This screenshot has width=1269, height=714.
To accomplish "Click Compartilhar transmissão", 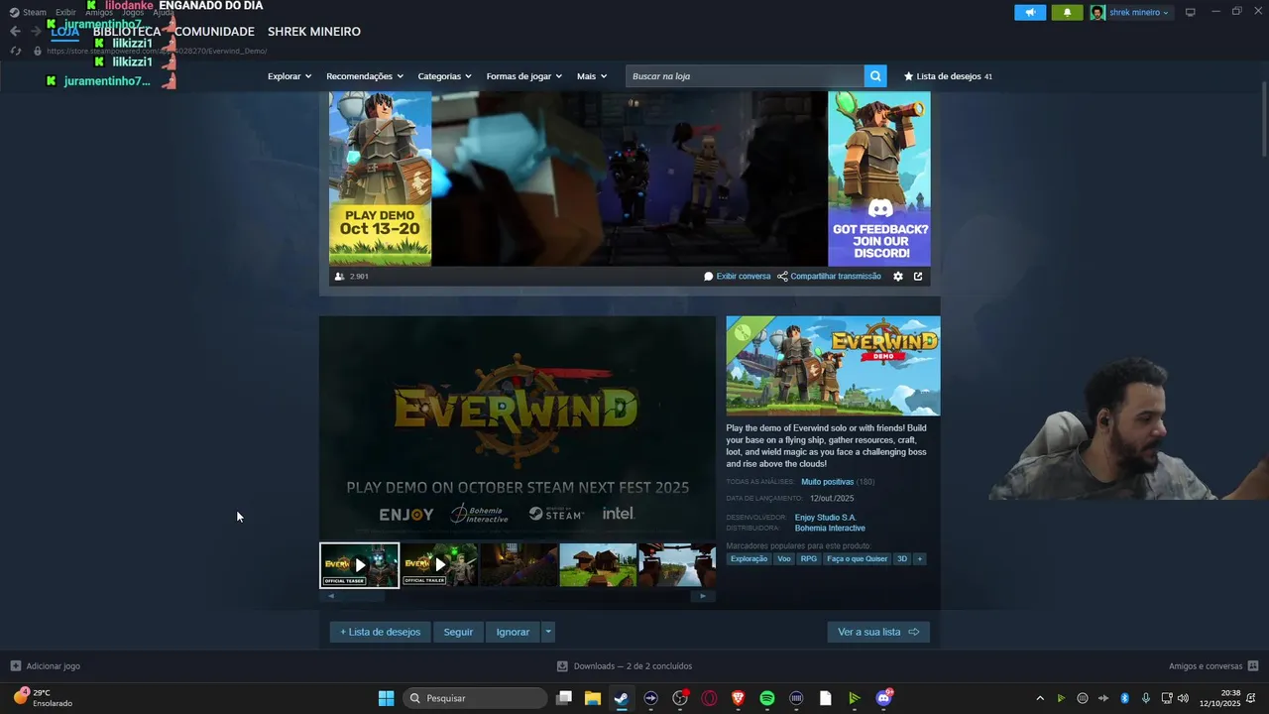I will (x=829, y=277).
